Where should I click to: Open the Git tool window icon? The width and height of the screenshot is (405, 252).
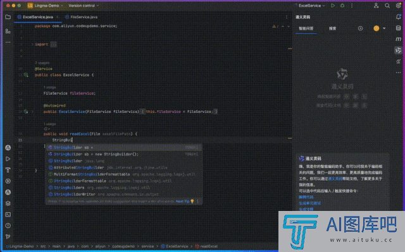8,237
